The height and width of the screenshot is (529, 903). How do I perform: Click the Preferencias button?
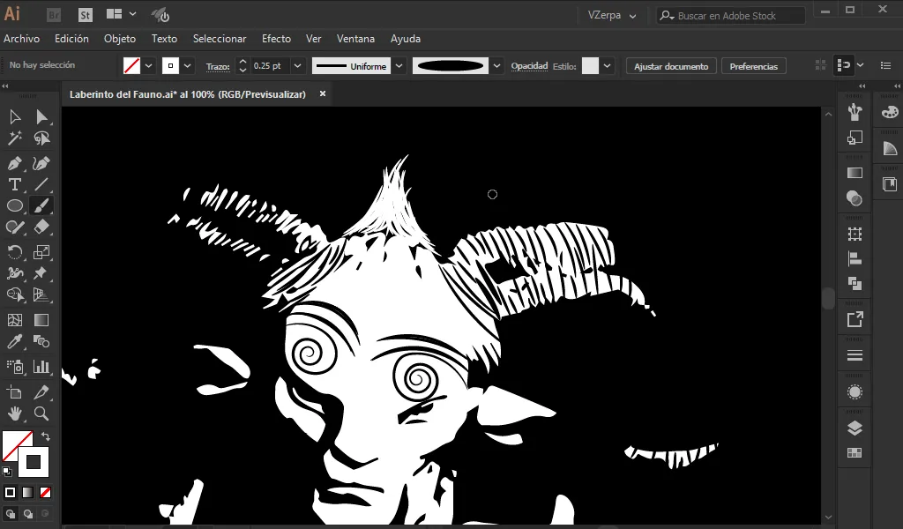coord(753,66)
